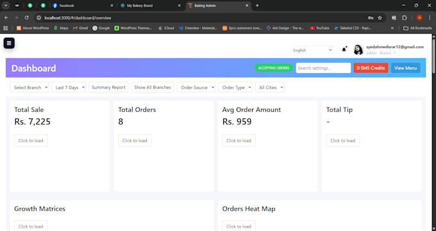
Task: Click the Show All Branches button
Action: tap(153, 87)
